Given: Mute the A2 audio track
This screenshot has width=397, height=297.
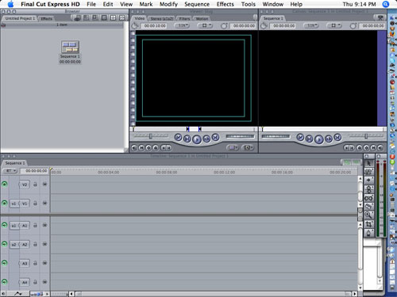Looking at the screenshot, I should click(x=5, y=244).
